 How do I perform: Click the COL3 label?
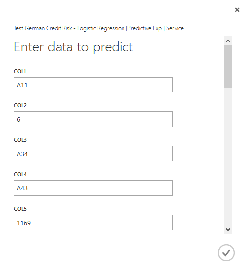(x=20, y=140)
